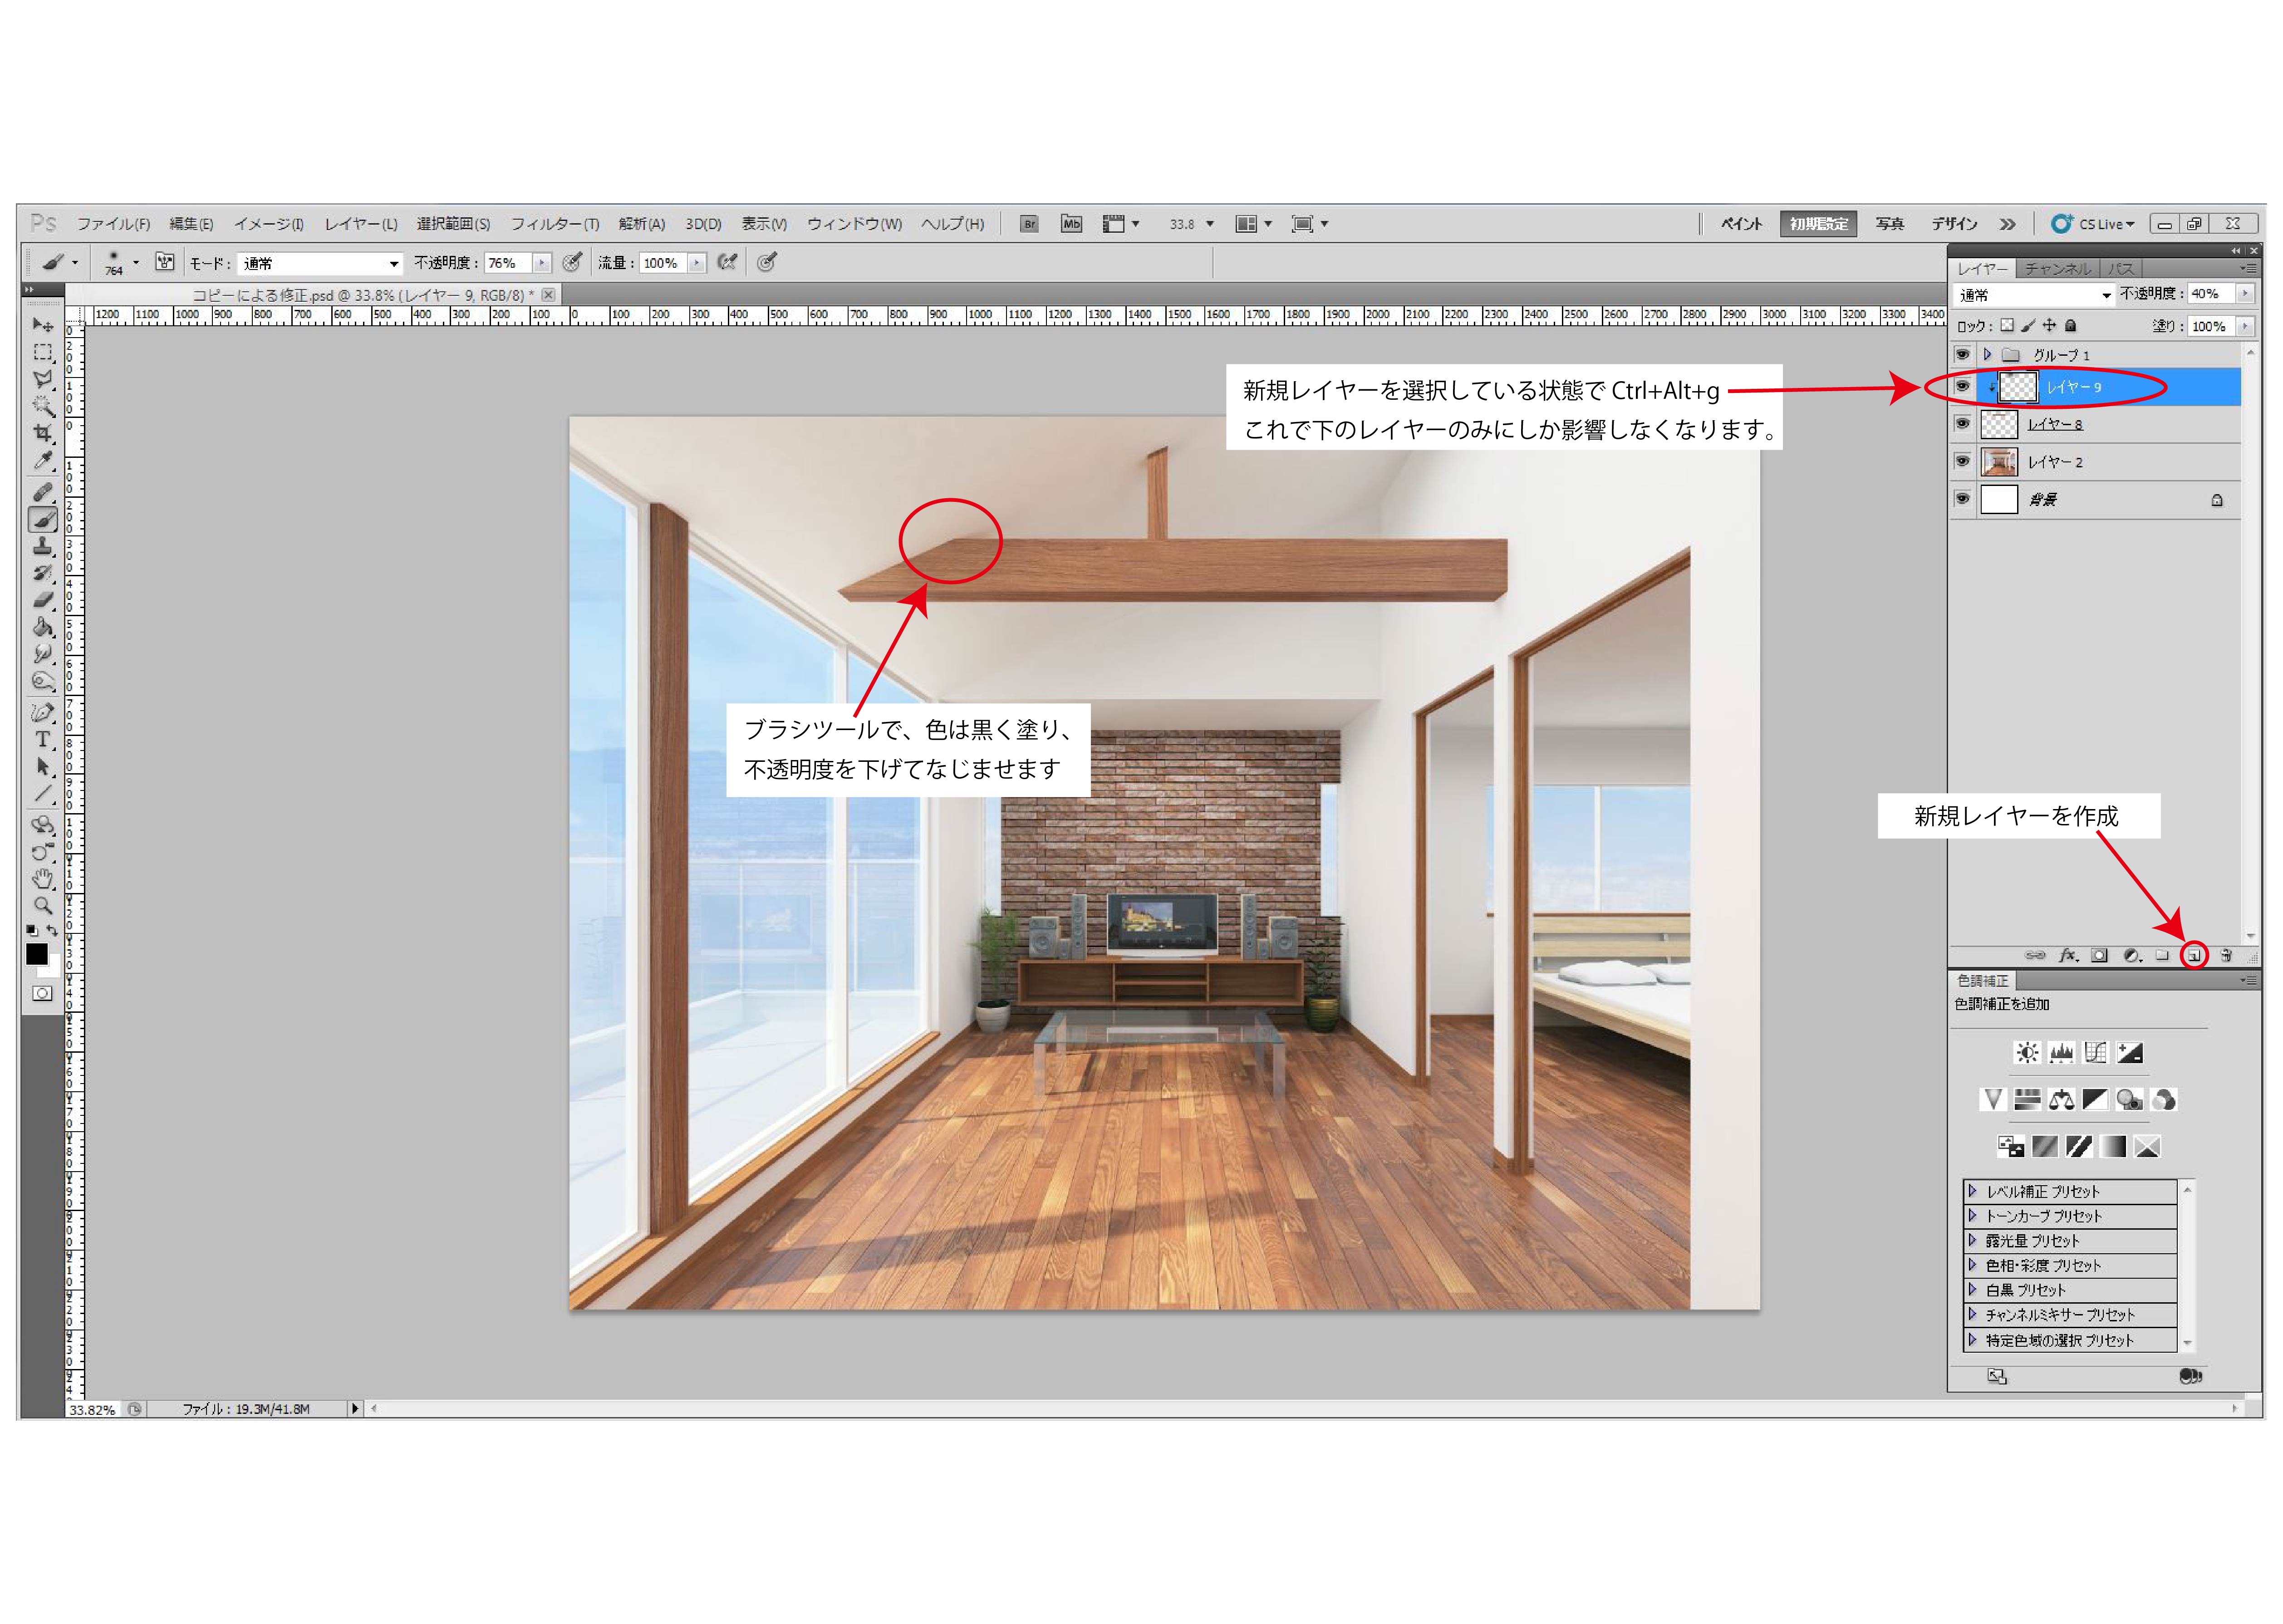2283x1624 pixels.
Task: Select the Hand tool
Action: coord(42,879)
